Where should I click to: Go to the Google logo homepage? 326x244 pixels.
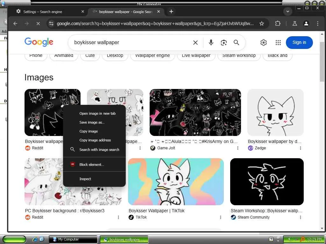pyautogui.click(x=39, y=42)
